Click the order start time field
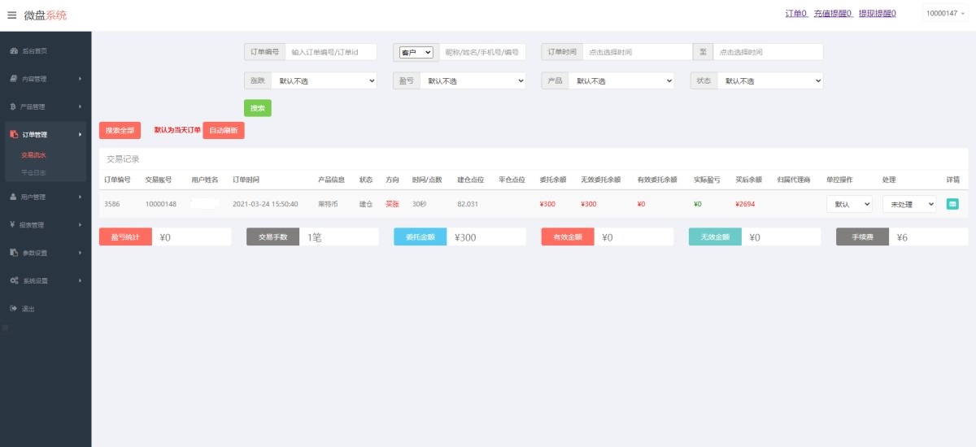 638,52
